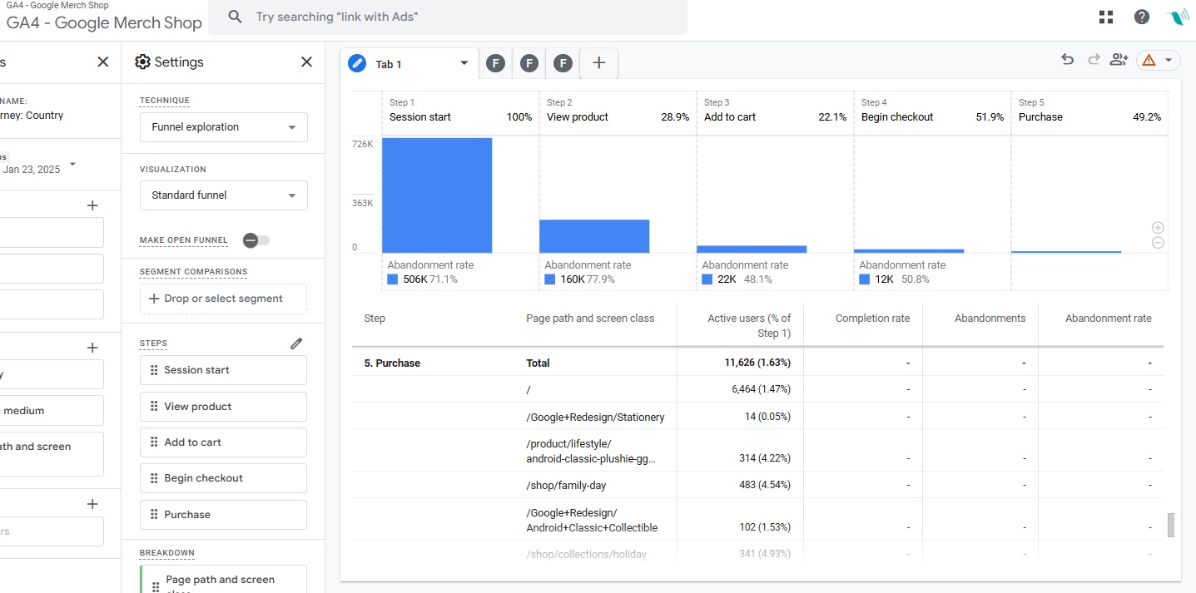Click drag handle of Purchase step
Screen dimensions: 1196x593
point(154,515)
